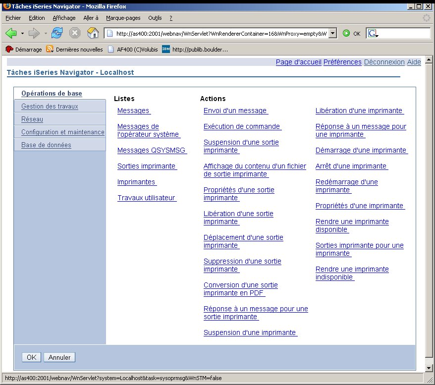Click Suppression d'une sortie imprimante link

pyautogui.click(x=242, y=265)
